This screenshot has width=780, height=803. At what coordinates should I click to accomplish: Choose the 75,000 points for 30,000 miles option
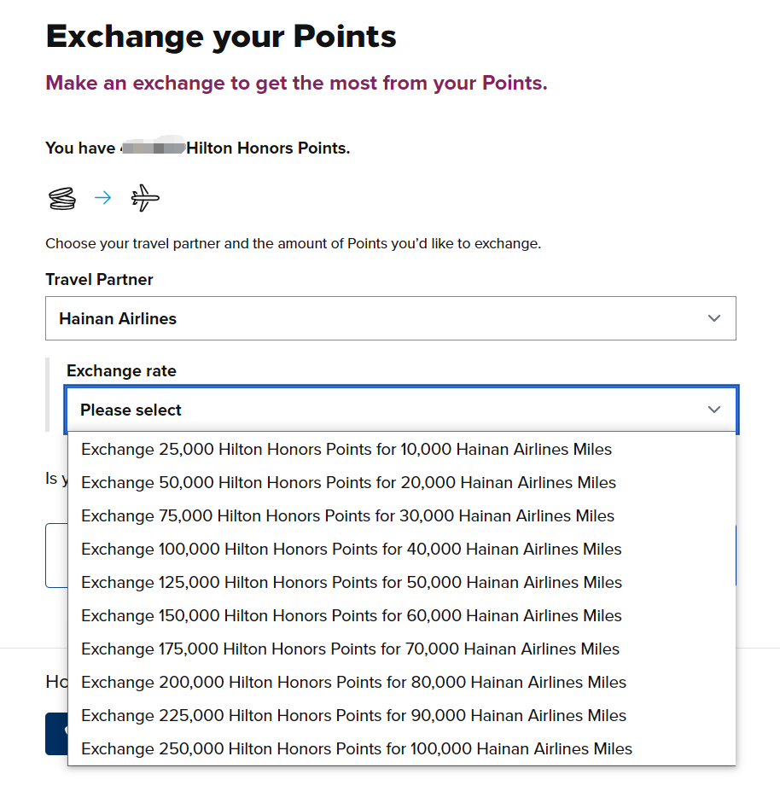pyautogui.click(x=402, y=515)
